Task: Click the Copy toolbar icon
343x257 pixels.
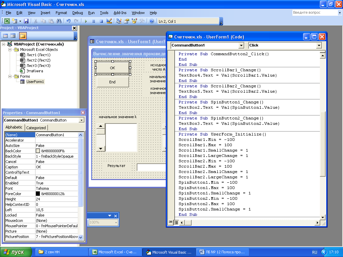Action: (43, 21)
